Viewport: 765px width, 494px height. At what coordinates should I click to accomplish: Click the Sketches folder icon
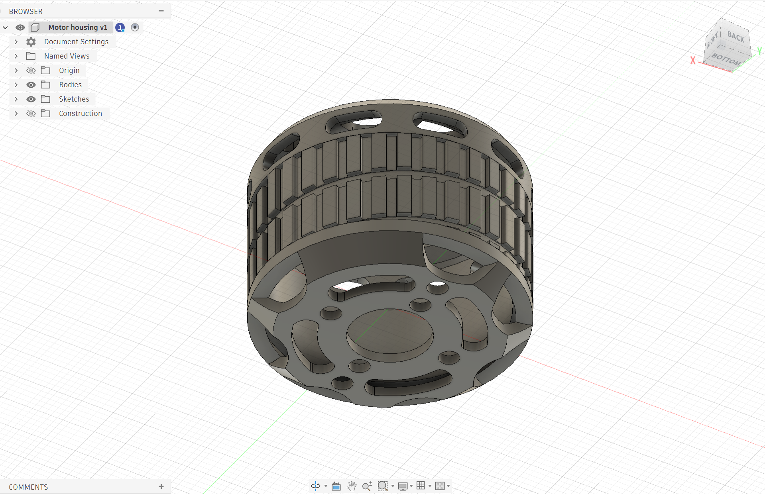[x=46, y=99]
